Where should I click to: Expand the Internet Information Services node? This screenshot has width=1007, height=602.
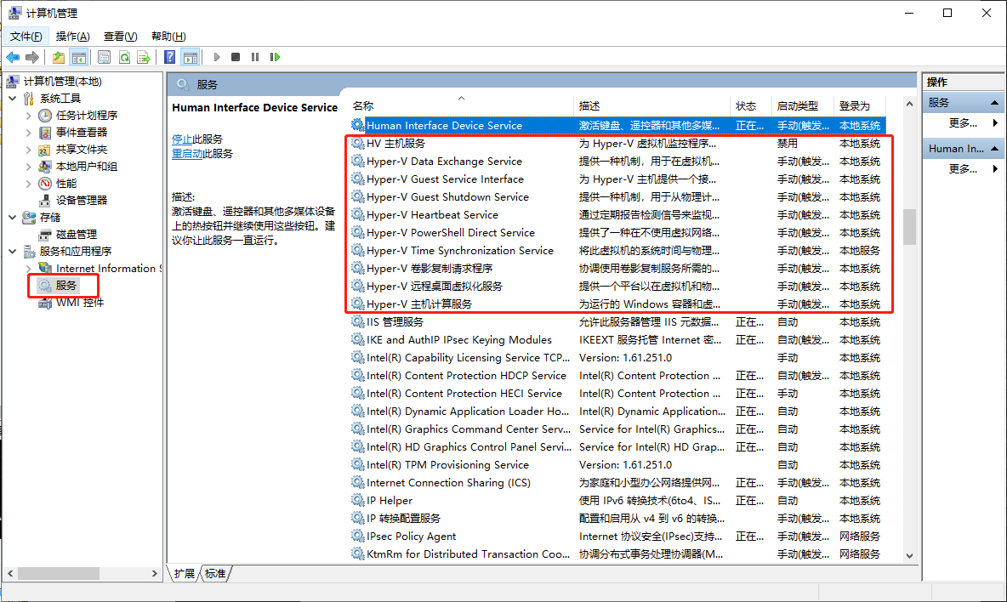pos(30,268)
